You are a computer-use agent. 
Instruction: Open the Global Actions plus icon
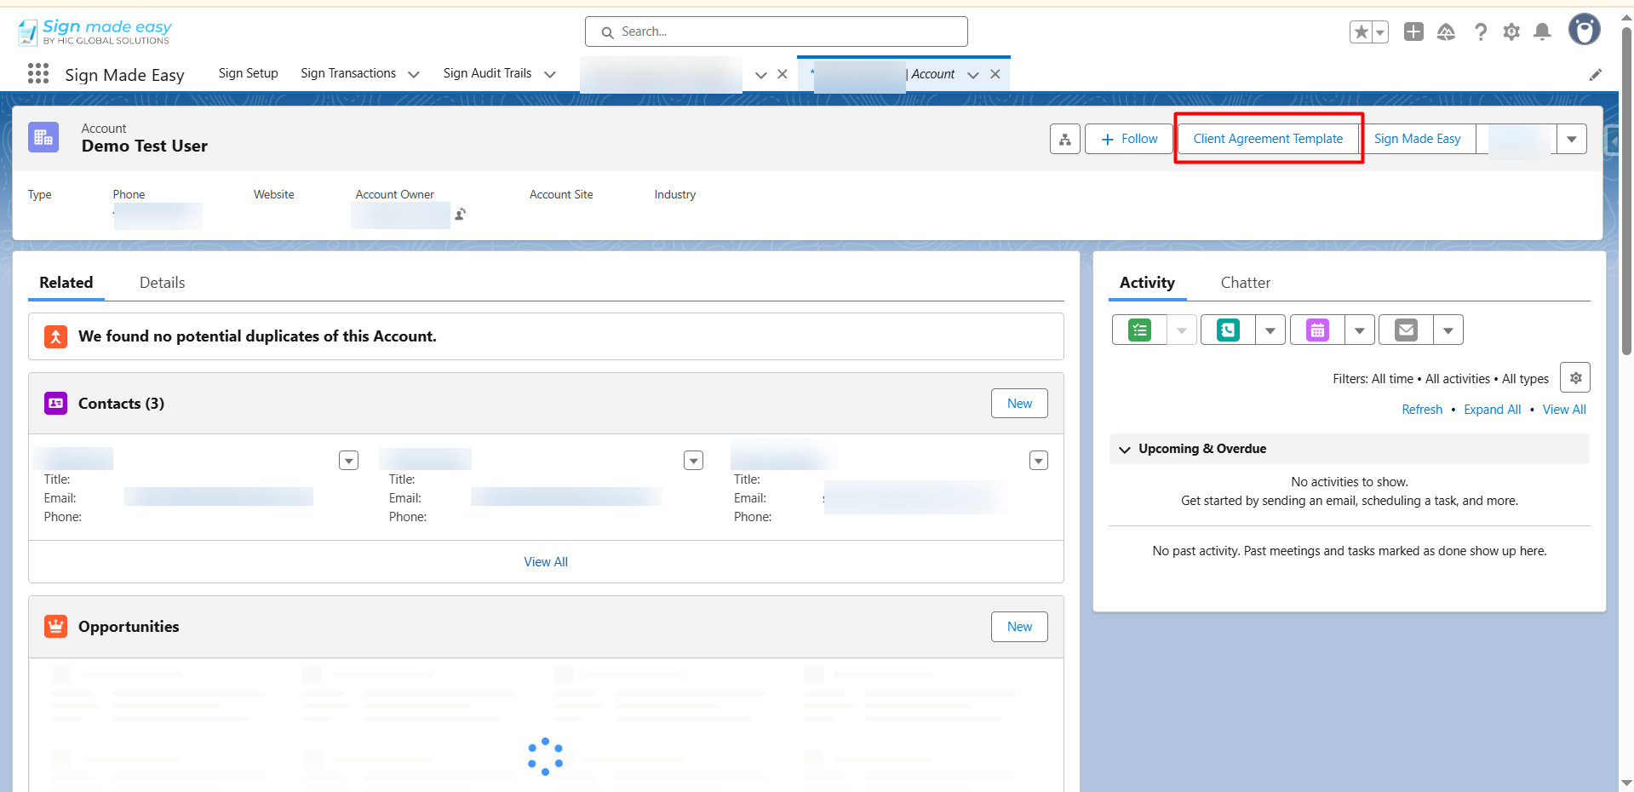pyautogui.click(x=1413, y=32)
